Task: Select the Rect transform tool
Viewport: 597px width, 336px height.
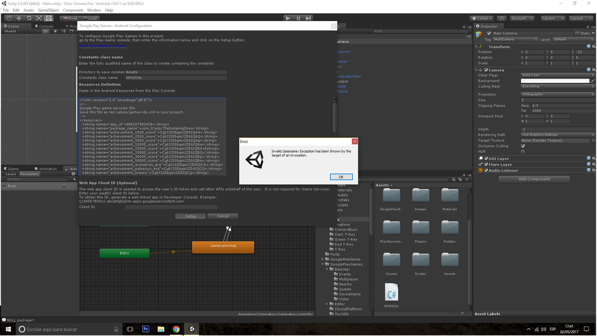Action: click(49, 18)
